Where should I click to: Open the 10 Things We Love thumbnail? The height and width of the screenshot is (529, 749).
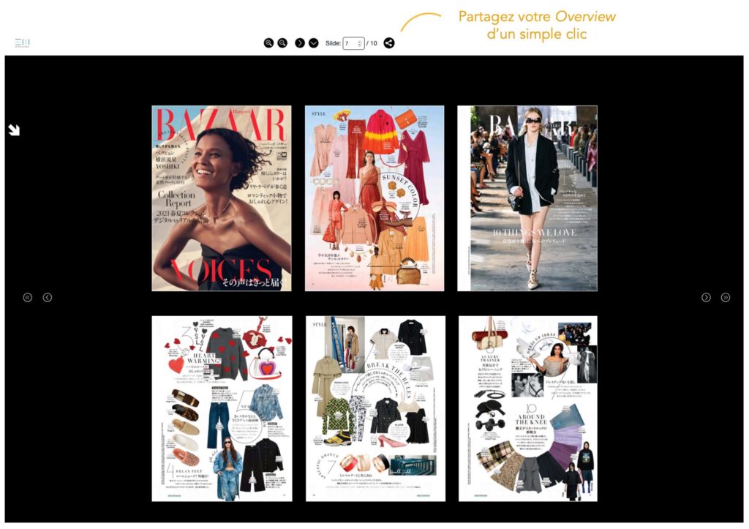coord(527,198)
